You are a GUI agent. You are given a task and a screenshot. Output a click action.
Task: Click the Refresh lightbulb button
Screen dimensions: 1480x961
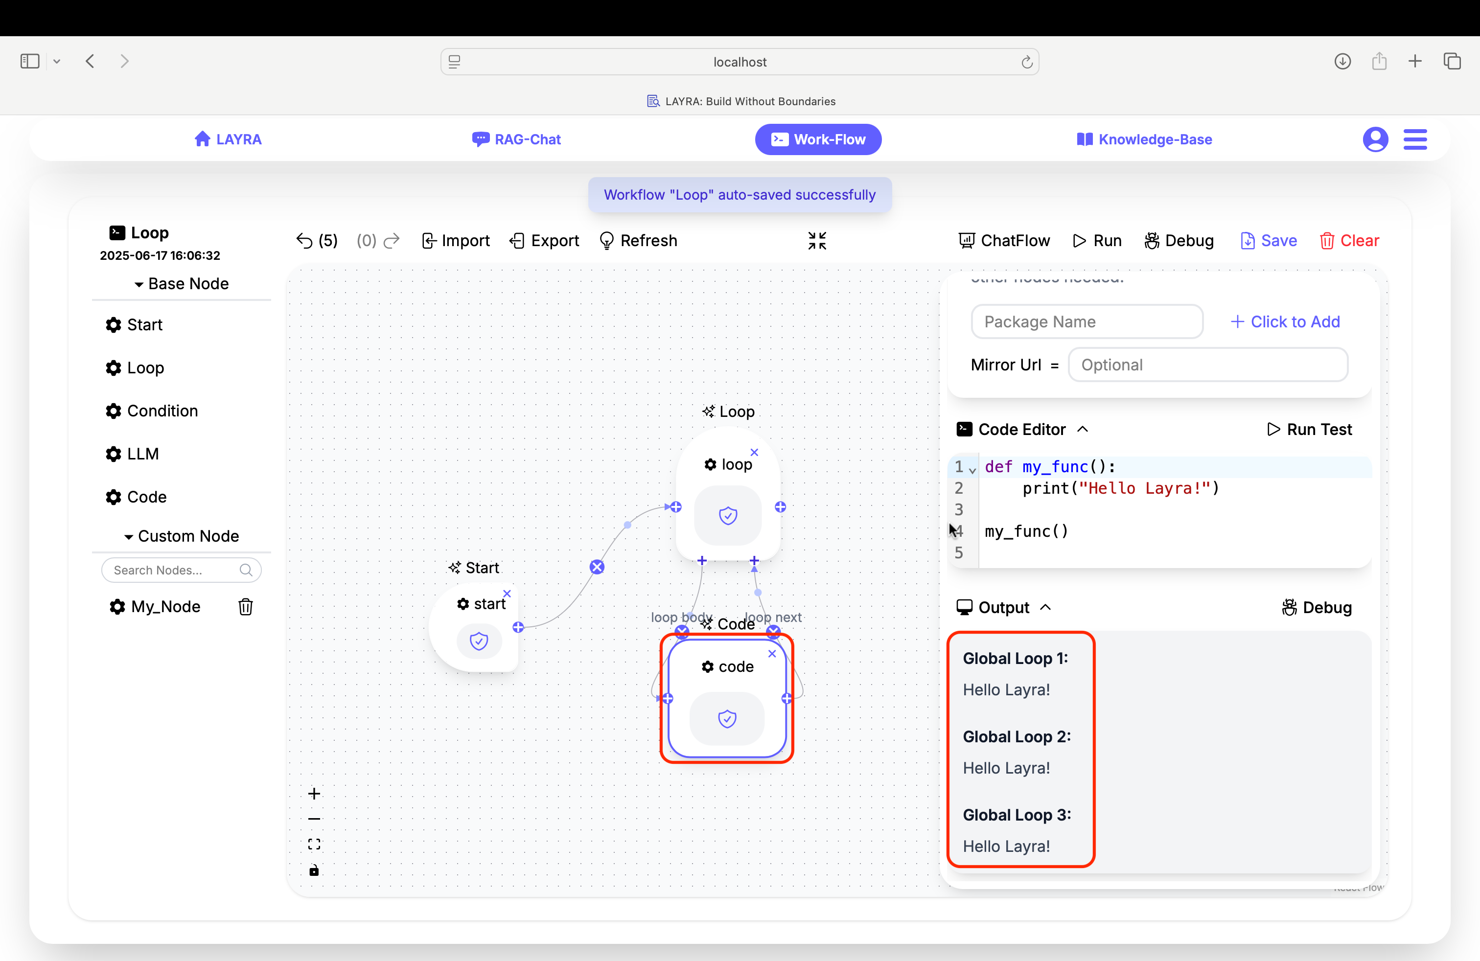tap(638, 241)
